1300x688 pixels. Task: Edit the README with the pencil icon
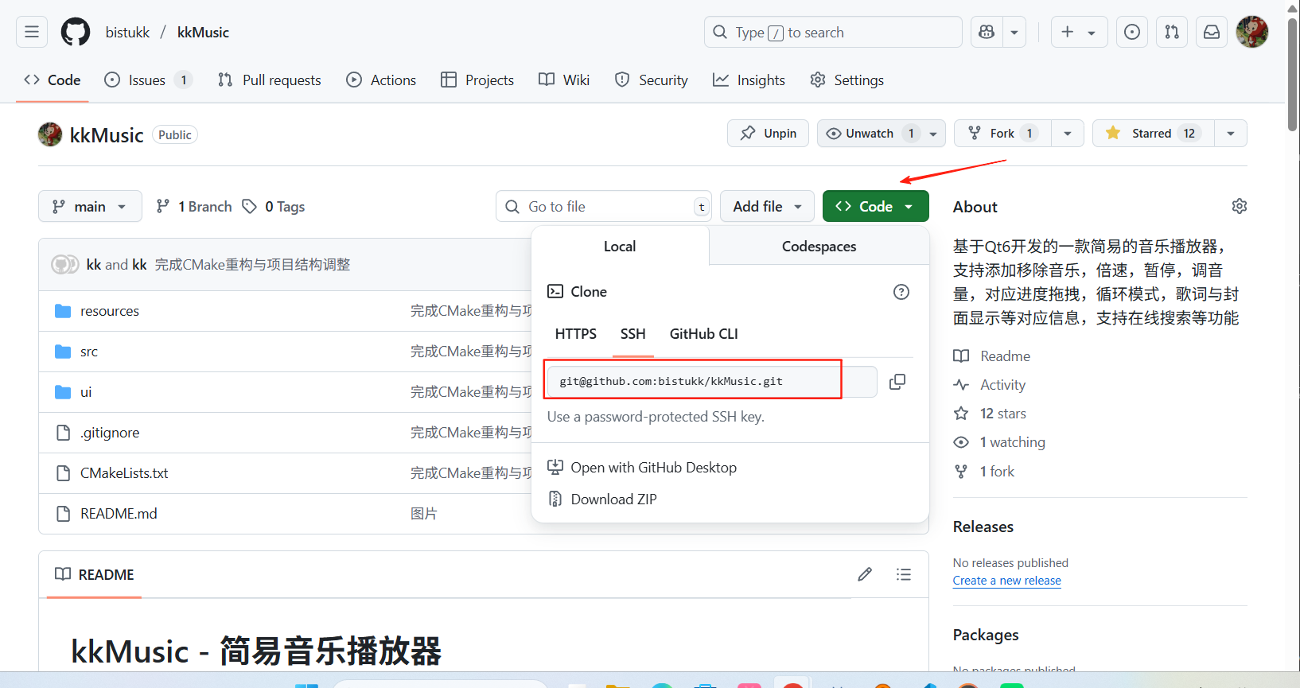[865, 574]
